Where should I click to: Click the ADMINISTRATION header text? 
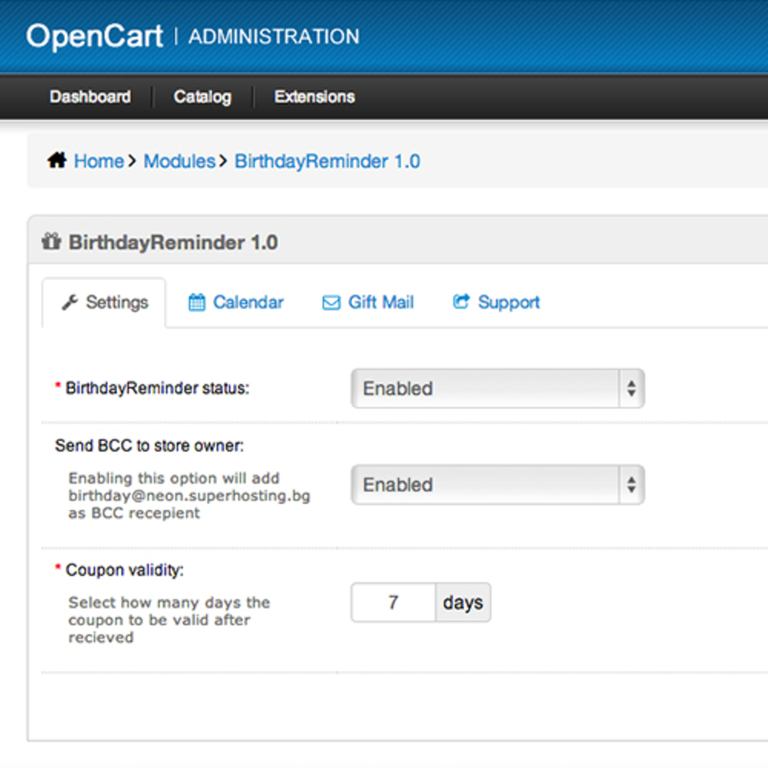coord(274,37)
